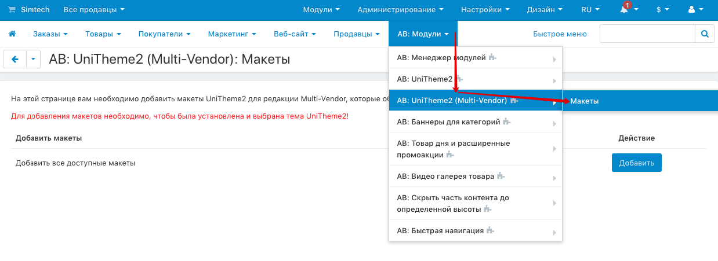The height and width of the screenshot is (261, 718).
Task: Click puzzle icon beside Менеджер модулей
Action: 492,57
